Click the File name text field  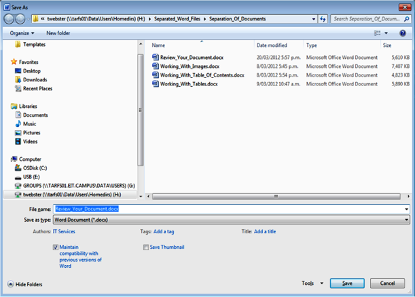point(228,209)
